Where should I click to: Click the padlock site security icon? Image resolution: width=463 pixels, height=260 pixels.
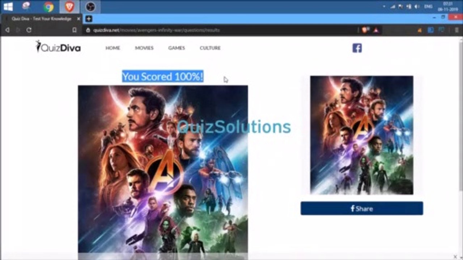tap(88, 30)
